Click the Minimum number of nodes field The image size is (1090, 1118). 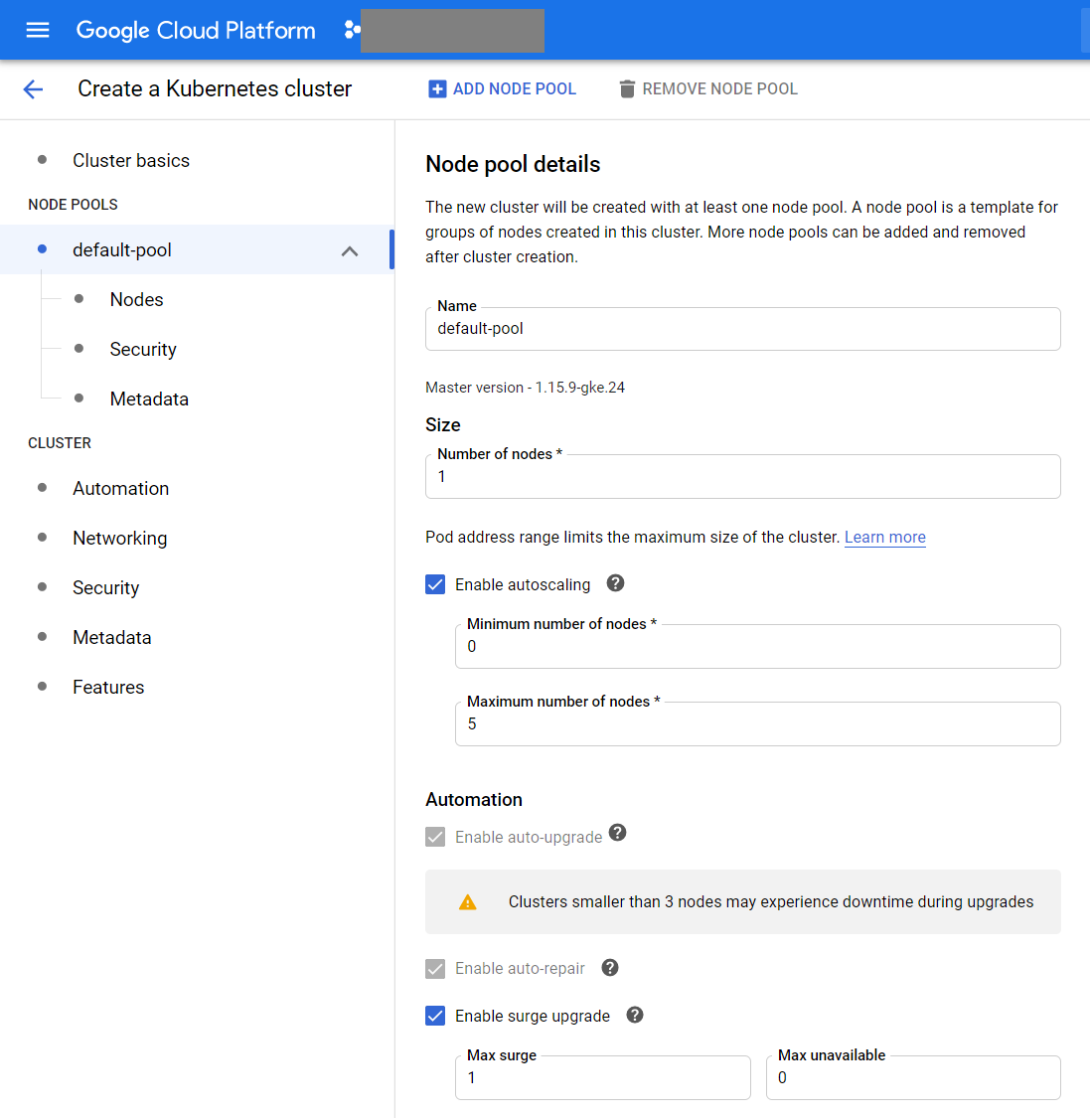(758, 646)
